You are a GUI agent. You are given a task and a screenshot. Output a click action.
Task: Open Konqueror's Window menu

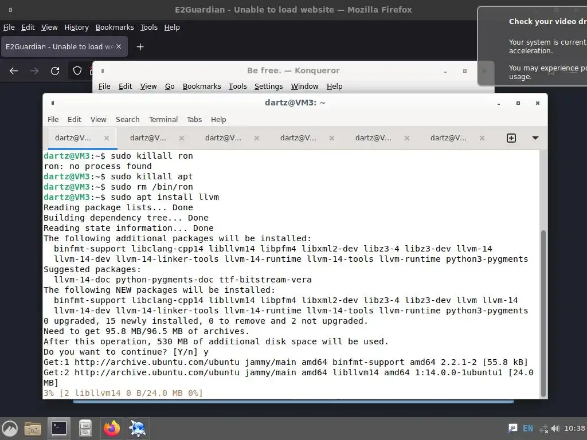point(305,87)
